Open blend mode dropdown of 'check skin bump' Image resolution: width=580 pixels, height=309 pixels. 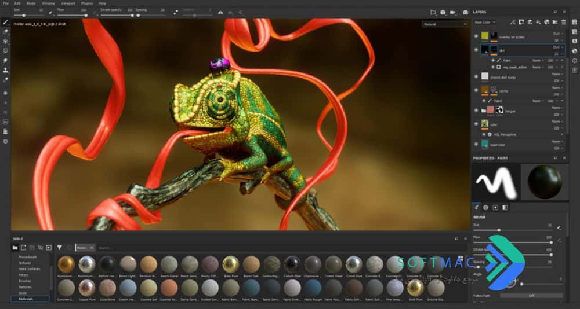pyautogui.click(x=558, y=74)
